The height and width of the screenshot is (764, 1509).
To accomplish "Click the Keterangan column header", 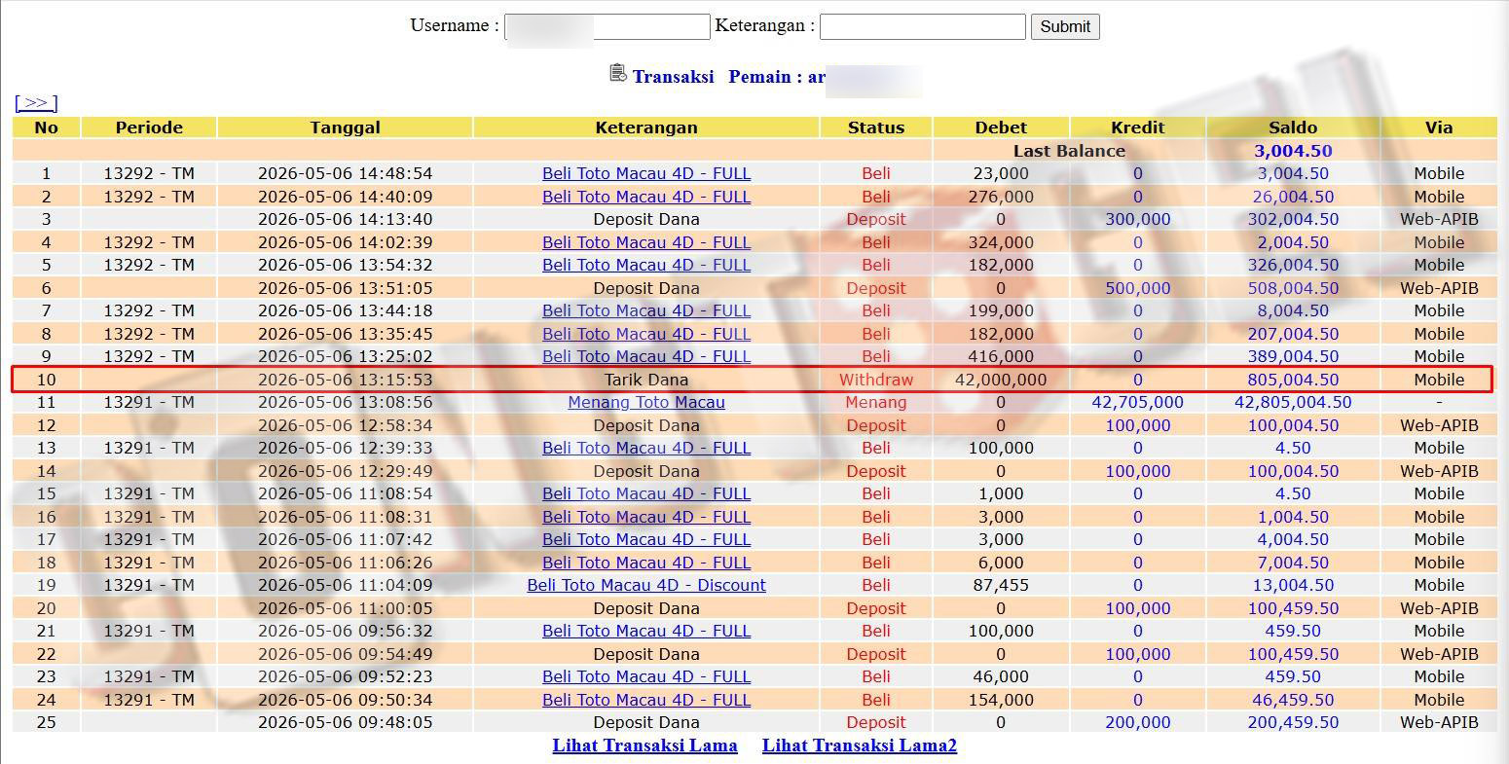I will pyautogui.click(x=646, y=127).
